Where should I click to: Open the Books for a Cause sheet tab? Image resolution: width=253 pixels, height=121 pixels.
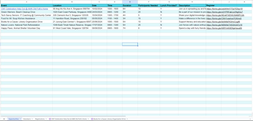(110, 119)
